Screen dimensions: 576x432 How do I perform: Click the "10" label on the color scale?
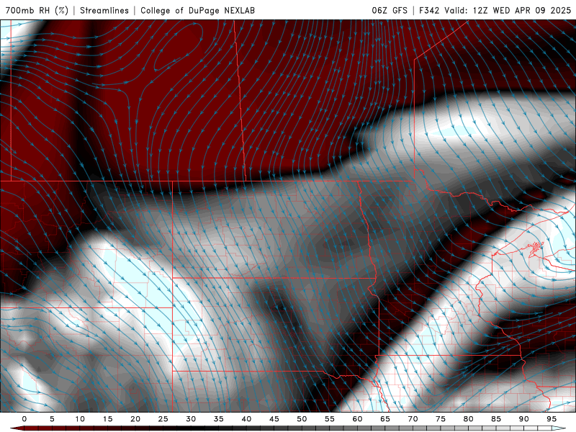80,419
